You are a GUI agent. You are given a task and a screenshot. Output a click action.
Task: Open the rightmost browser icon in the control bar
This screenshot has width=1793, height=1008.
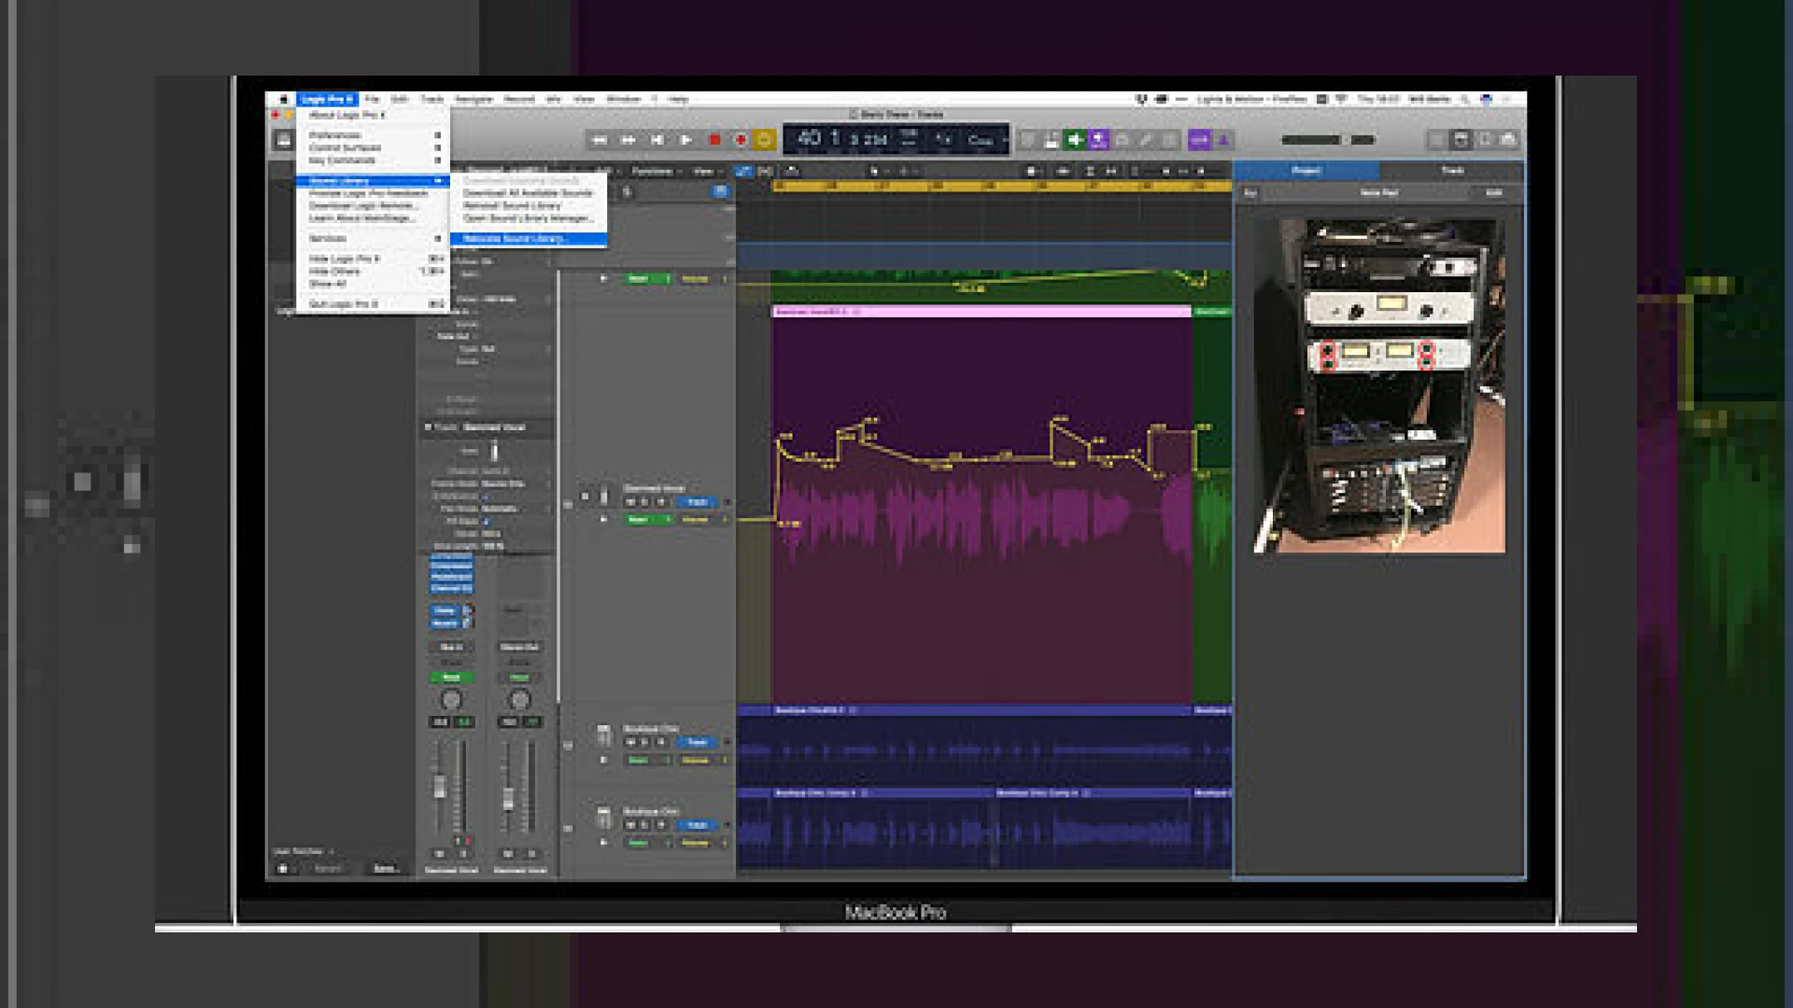click(x=1508, y=140)
